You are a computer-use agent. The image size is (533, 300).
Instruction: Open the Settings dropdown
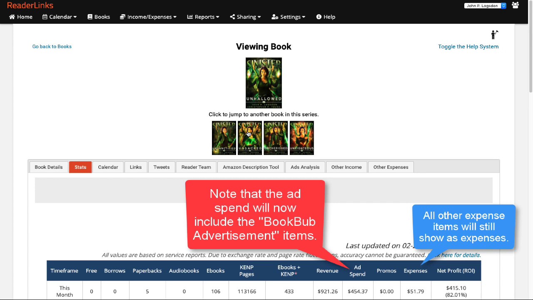pyautogui.click(x=289, y=17)
